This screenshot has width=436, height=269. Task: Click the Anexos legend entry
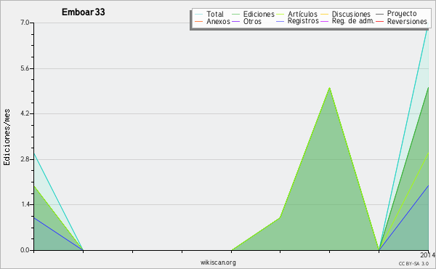pos(218,21)
